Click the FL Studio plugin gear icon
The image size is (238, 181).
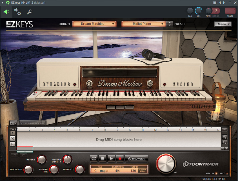(7, 3)
